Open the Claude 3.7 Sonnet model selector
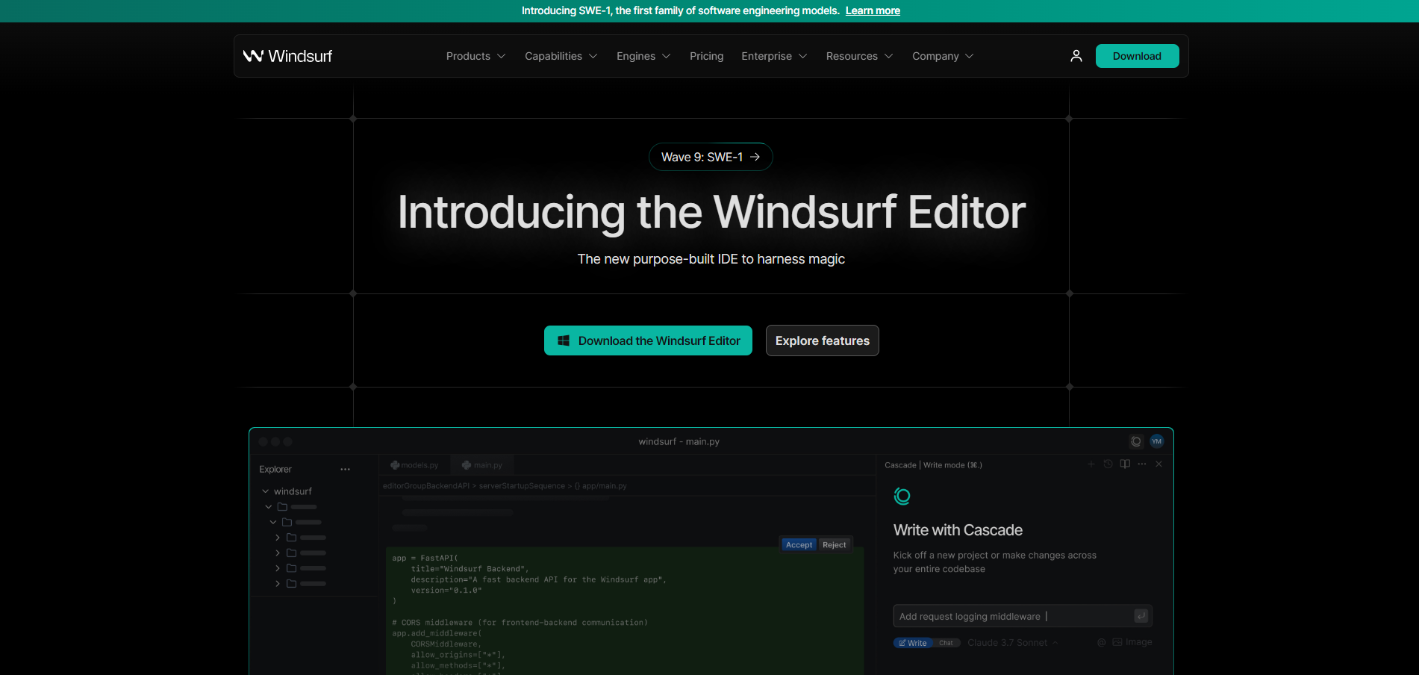This screenshot has width=1419, height=675. (1012, 643)
